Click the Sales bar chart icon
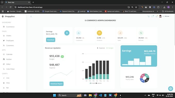This screenshot has height=98, width=175. 120,33
